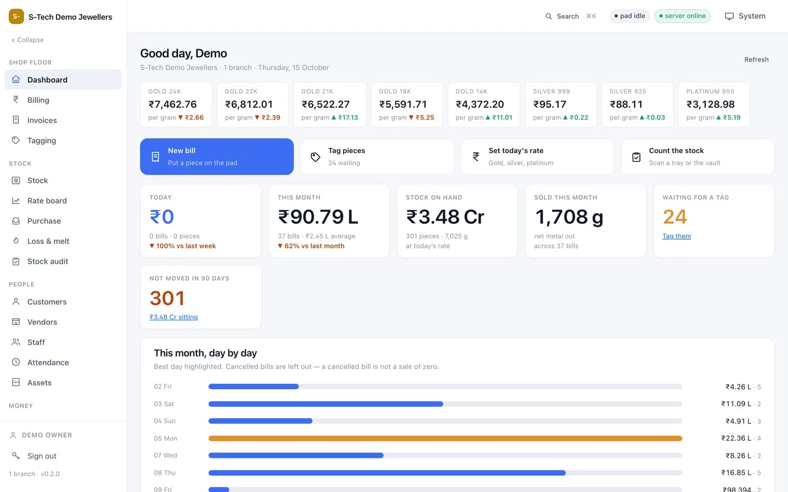The height and width of the screenshot is (492, 788).
Task: Click the S-Tech logo badge
Action: [16, 16]
